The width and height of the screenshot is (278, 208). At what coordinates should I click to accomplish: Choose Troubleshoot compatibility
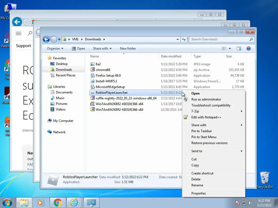[214, 105]
